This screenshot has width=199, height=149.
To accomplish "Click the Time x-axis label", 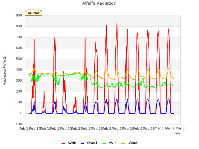I will 176,133.
